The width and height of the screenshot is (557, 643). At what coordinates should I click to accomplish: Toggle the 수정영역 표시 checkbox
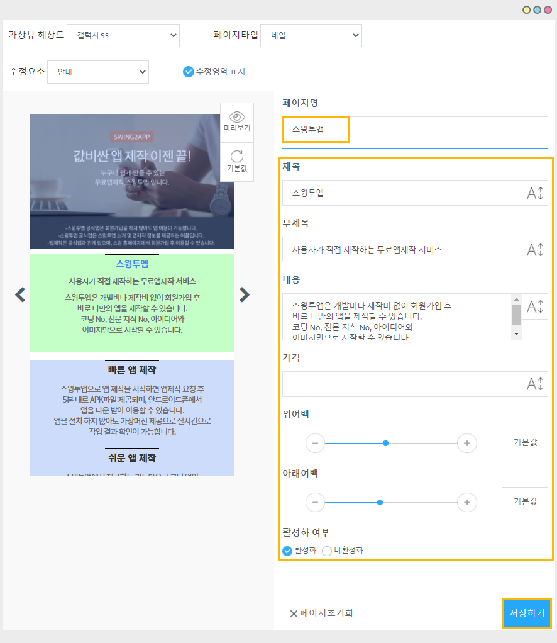[x=189, y=72]
